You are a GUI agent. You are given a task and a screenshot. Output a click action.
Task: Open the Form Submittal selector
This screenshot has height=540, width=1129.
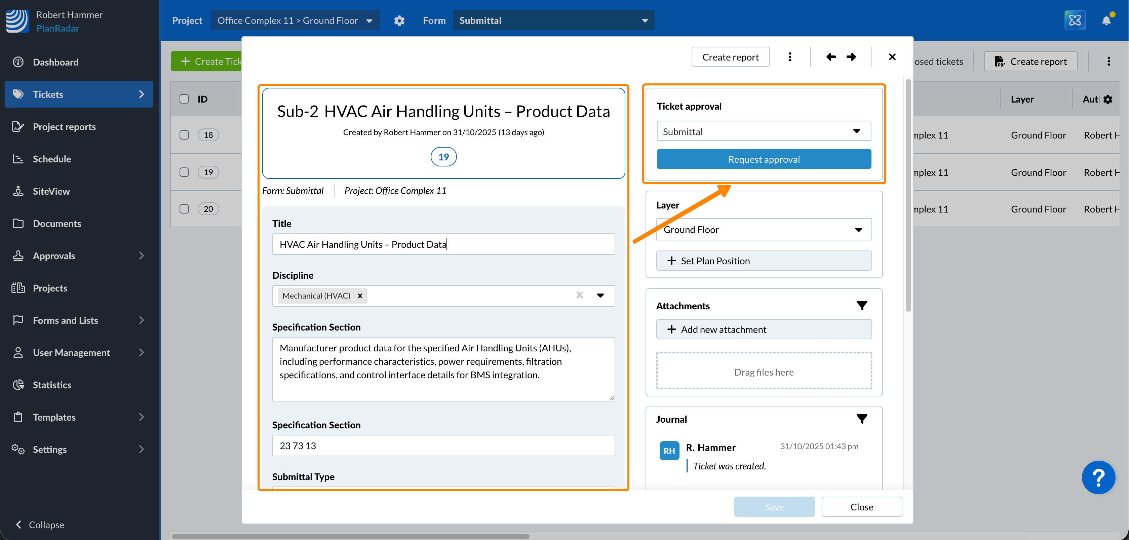click(x=553, y=21)
